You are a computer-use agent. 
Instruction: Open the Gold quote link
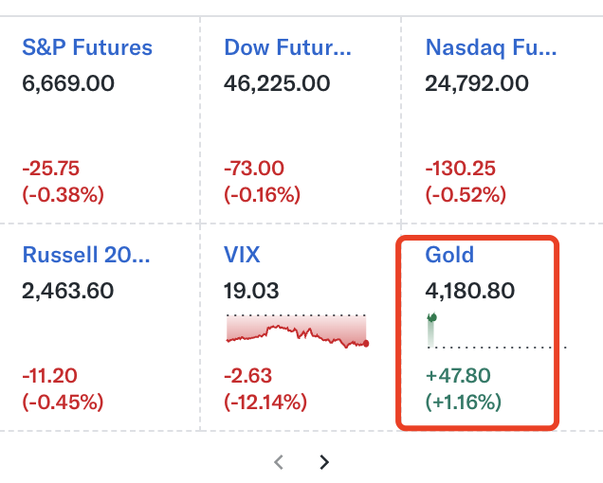[x=449, y=254]
